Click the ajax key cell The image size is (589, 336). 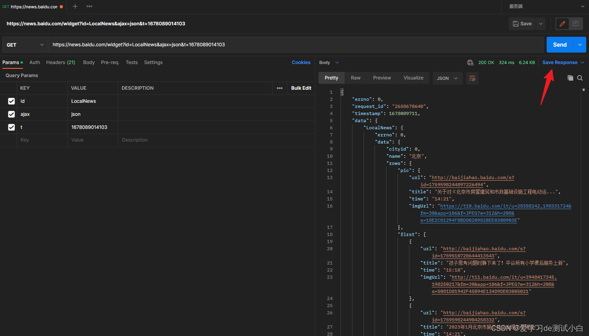(x=42, y=114)
